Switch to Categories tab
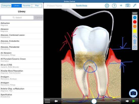This screenshot has width=139, height=104. 6,6
